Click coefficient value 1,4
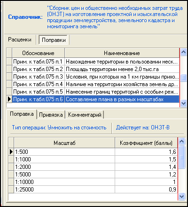The image size is (188, 207). click(146, 167)
